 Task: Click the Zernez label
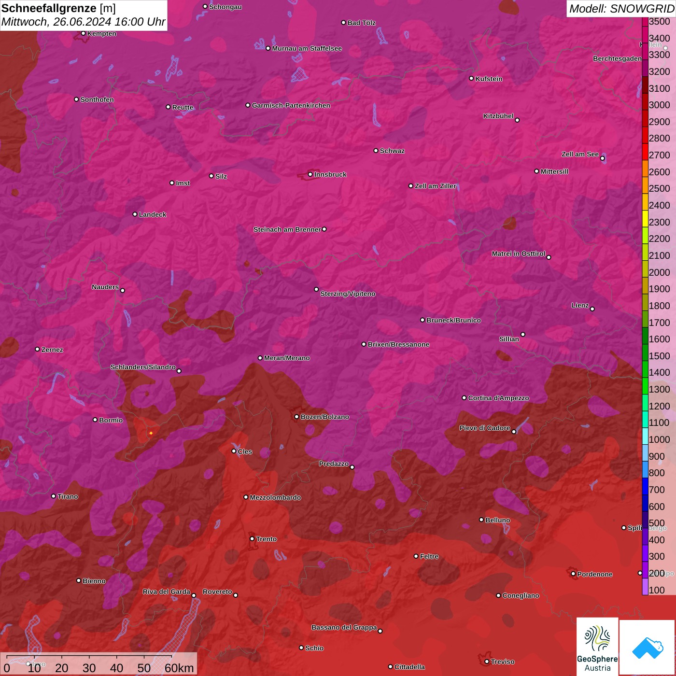[x=52, y=350]
